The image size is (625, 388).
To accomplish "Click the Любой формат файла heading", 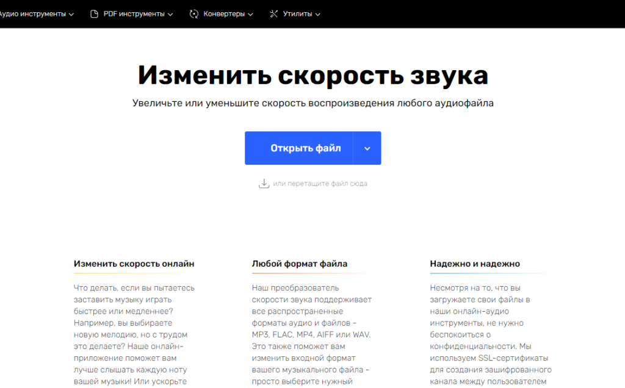I will point(298,264).
